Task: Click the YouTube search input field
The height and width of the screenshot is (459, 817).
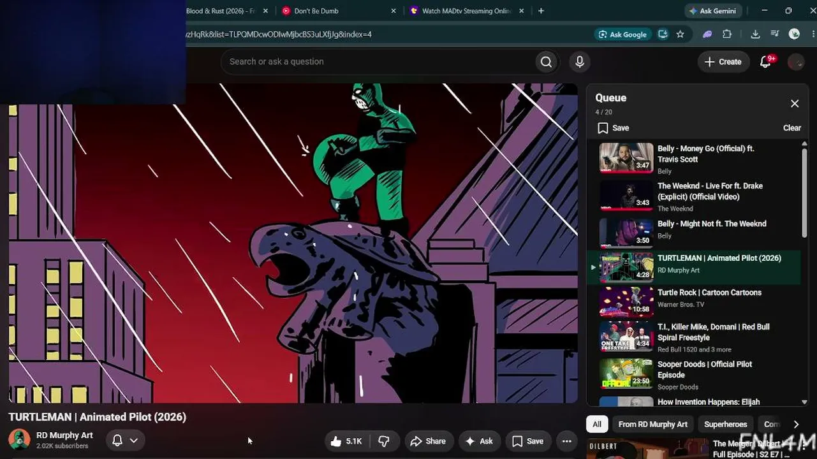Action: point(379,62)
